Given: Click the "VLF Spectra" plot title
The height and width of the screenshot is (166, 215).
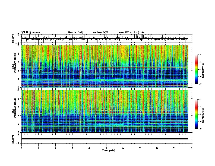Looking at the screenshot, I should 31,33.
